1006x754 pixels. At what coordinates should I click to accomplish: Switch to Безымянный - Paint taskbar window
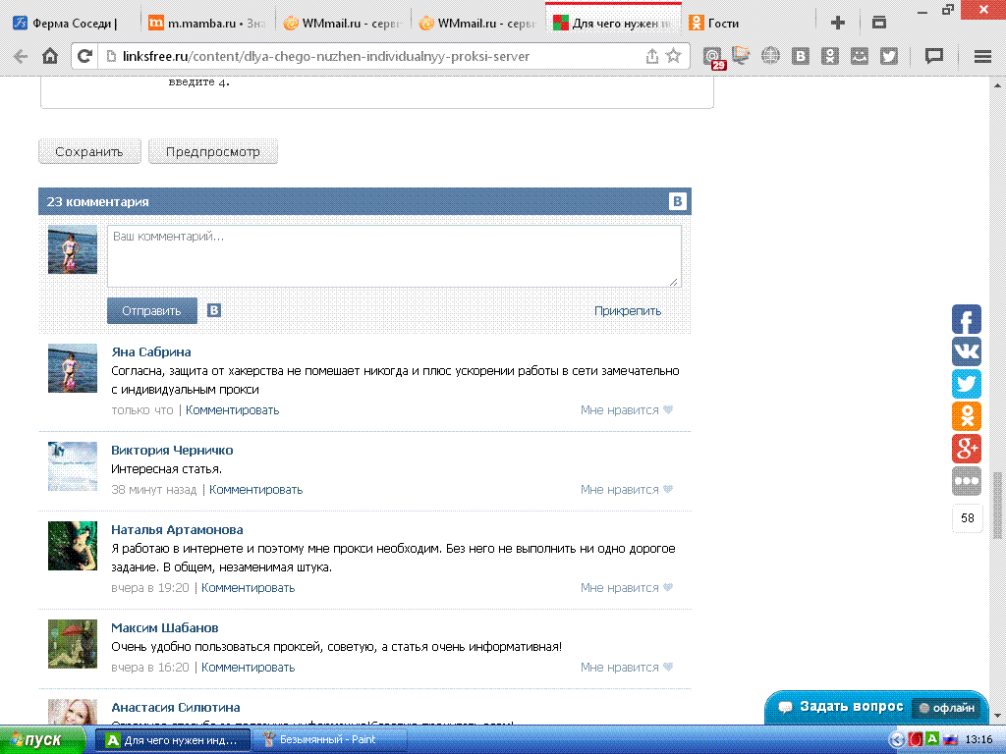(x=329, y=740)
